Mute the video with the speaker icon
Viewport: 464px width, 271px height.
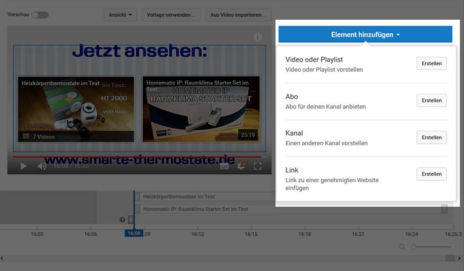42,166
